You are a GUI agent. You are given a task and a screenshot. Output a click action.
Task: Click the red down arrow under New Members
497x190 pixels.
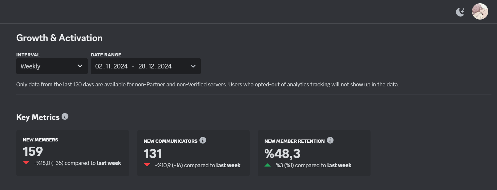coord(26,163)
